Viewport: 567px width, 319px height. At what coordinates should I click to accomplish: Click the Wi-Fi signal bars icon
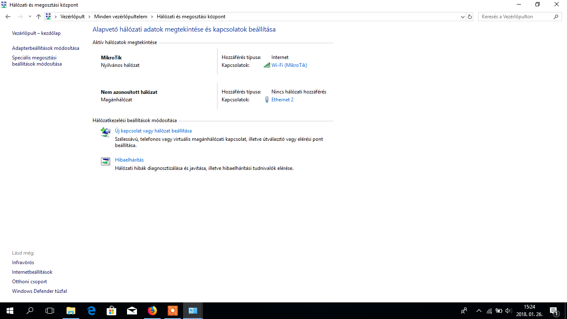click(267, 65)
